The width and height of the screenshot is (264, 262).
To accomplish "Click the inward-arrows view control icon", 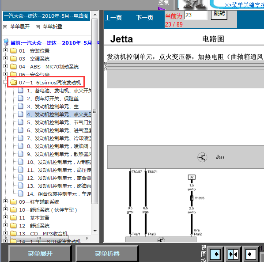I will tap(233, 254).
